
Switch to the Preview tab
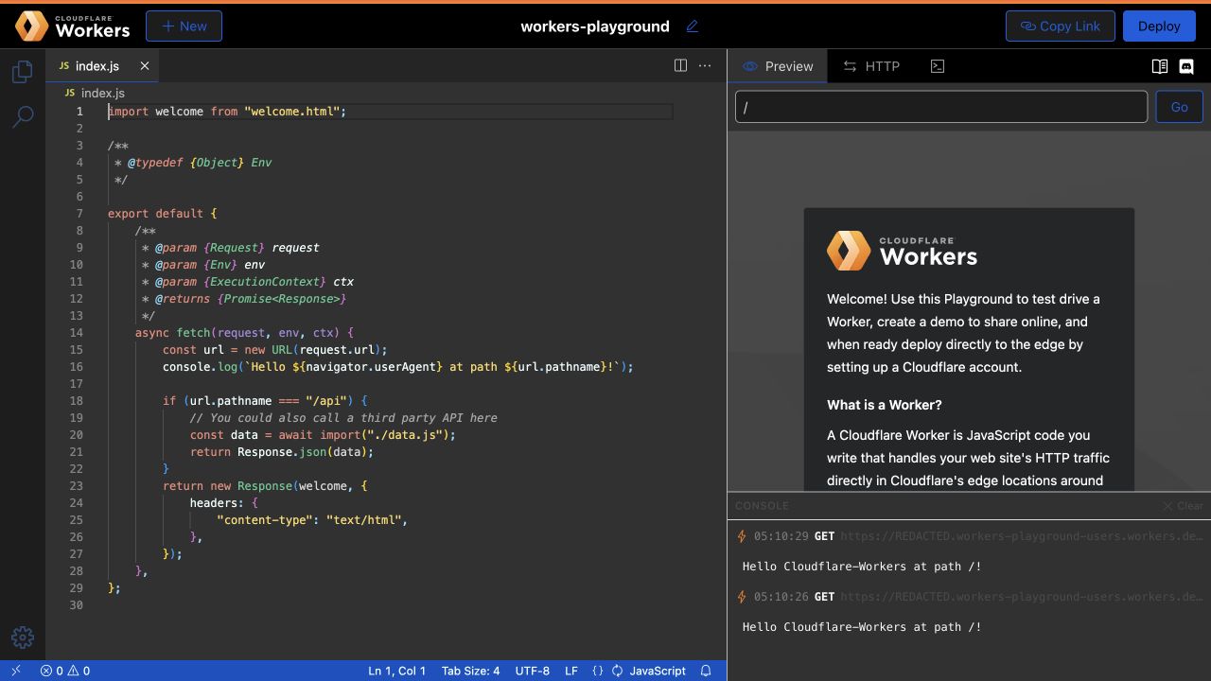778,66
